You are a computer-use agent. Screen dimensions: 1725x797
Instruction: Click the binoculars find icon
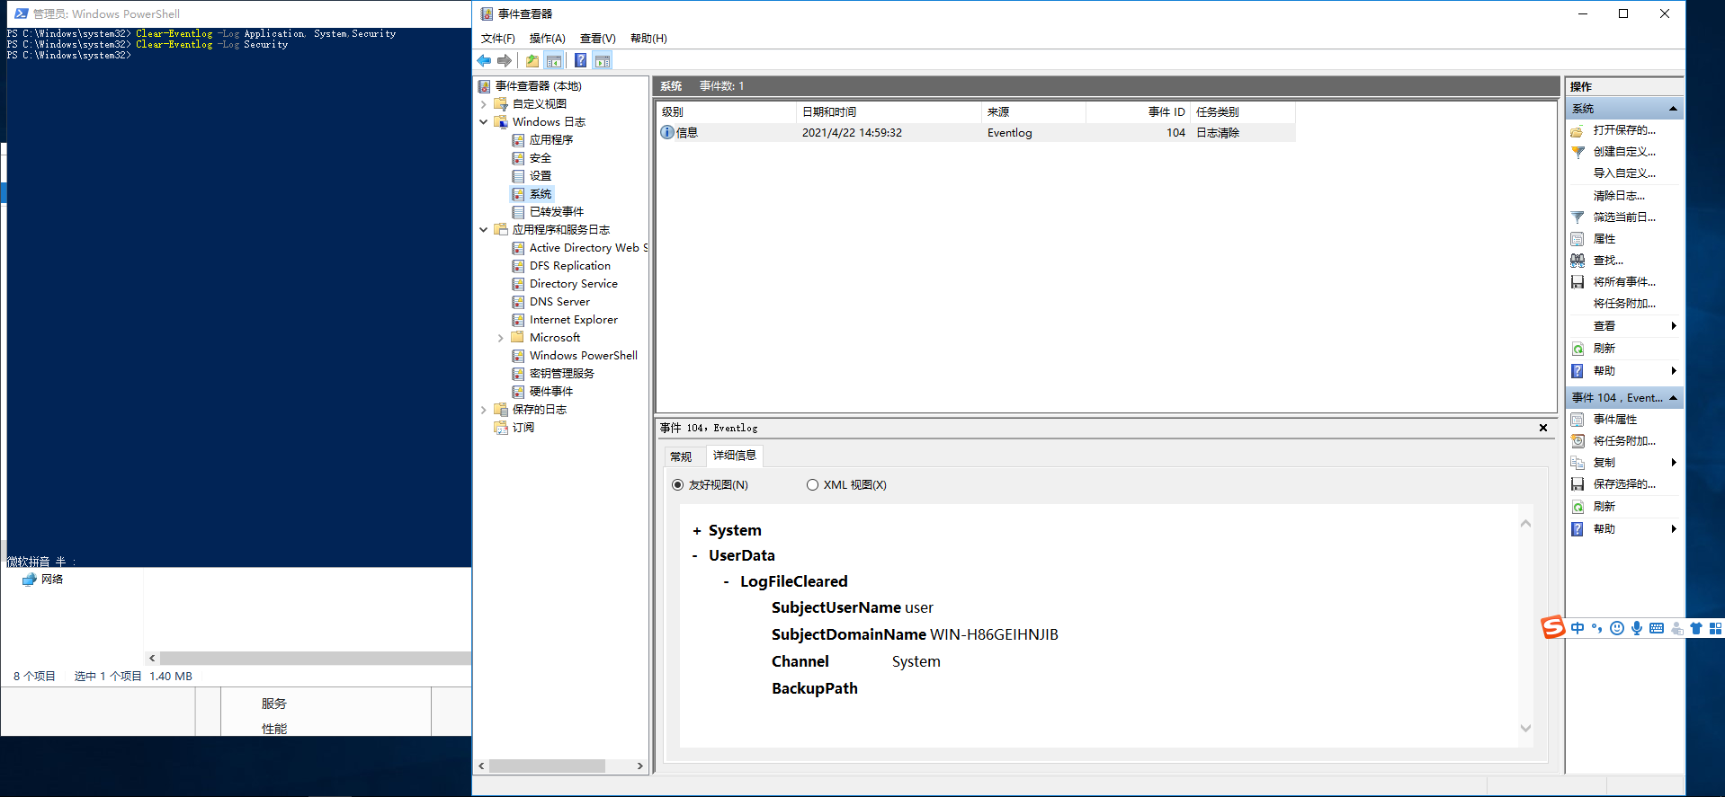[1578, 261]
